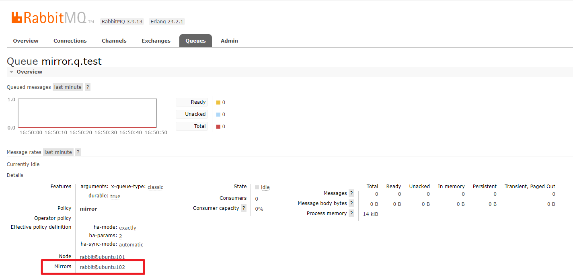Click the grey idle state square

[x=257, y=187]
